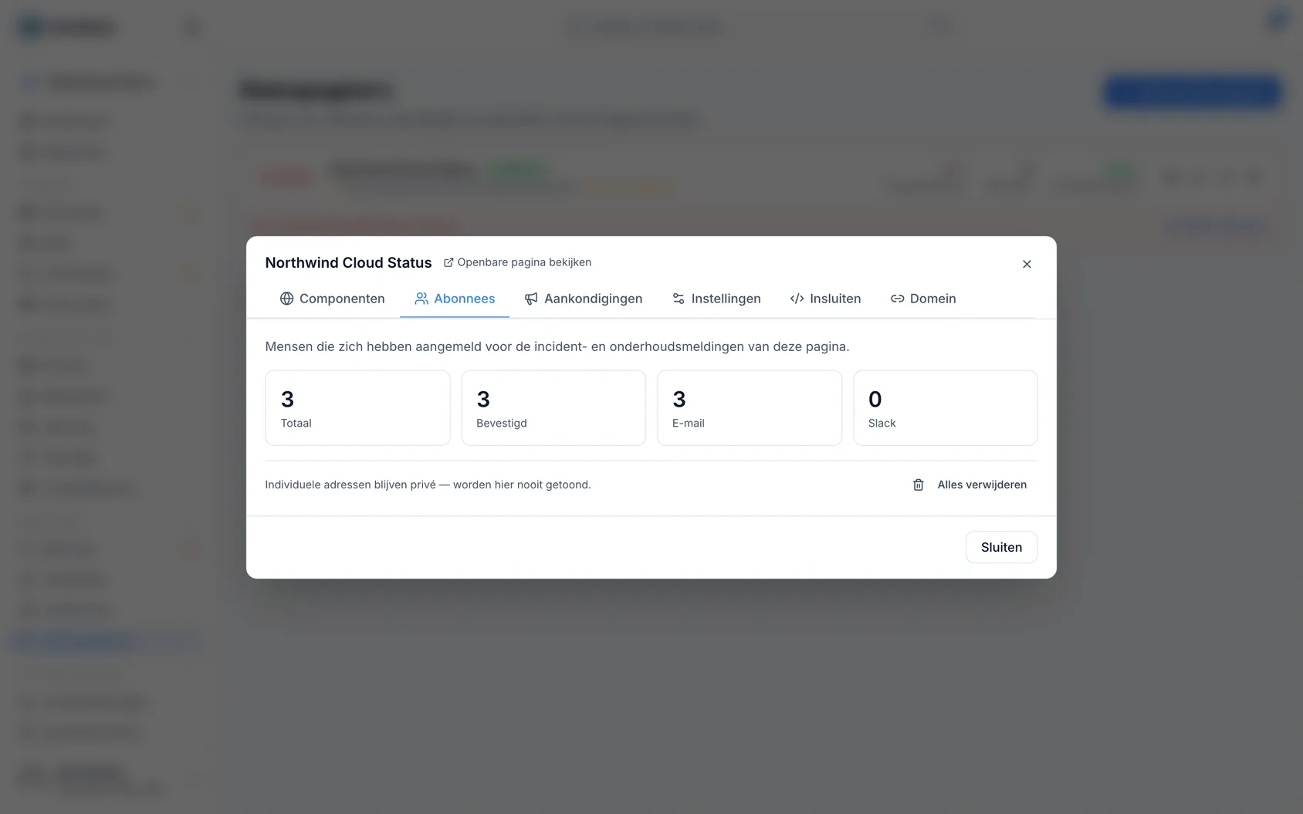1303x814 pixels.
Task: Click the Slack subscribers stat card
Action: 945,407
